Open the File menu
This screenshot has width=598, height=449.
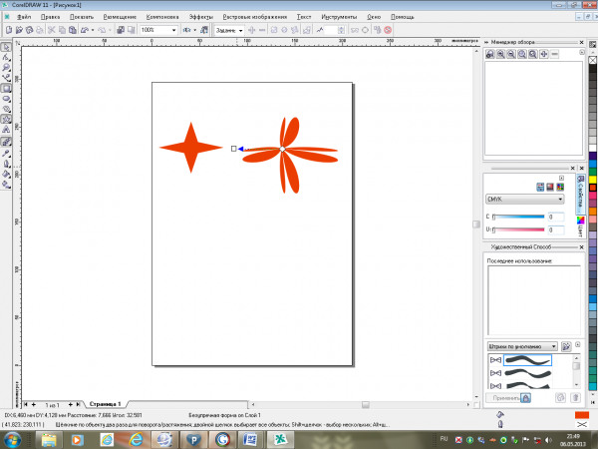[x=24, y=17]
